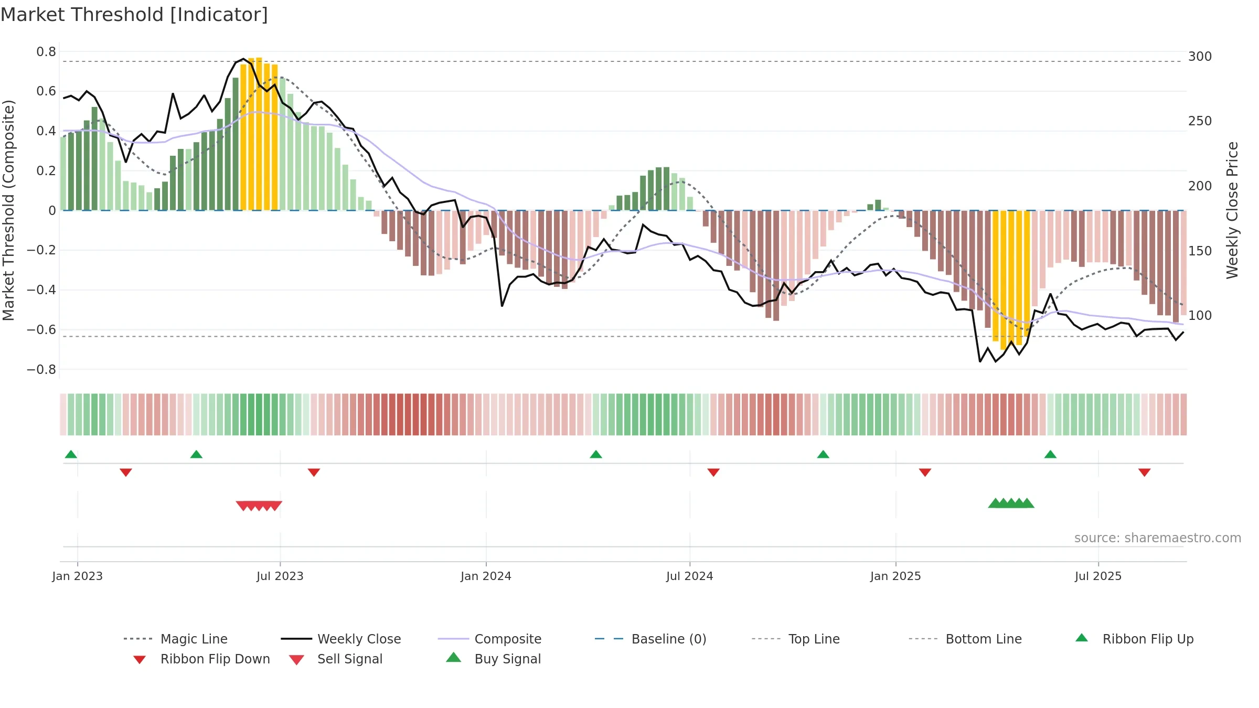Click the 300 right axis value
The width and height of the screenshot is (1259, 708).
pyautogui.click(x=1200, y=56)
